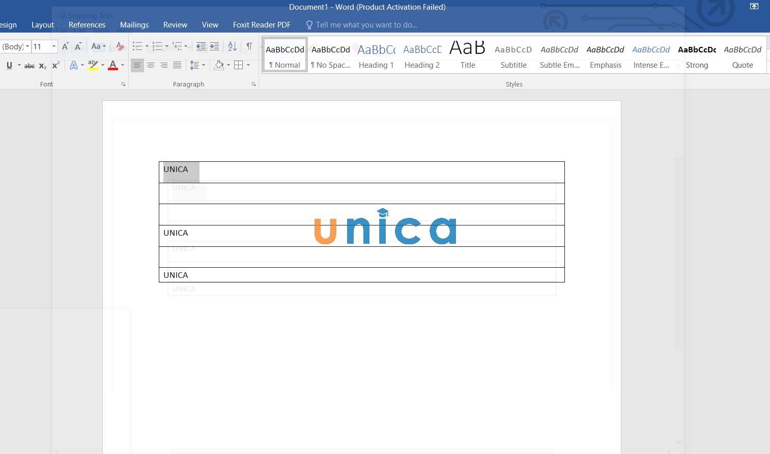Click UNICA in the fourth table row

(x=176, y=233)
